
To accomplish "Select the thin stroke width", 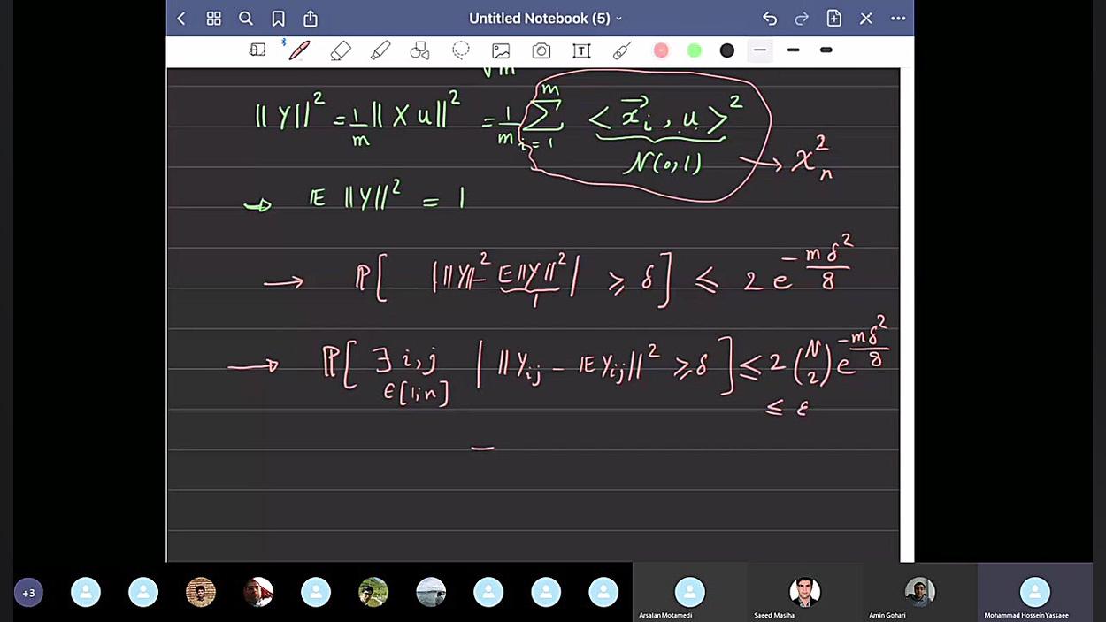I will tap(759, 50).
